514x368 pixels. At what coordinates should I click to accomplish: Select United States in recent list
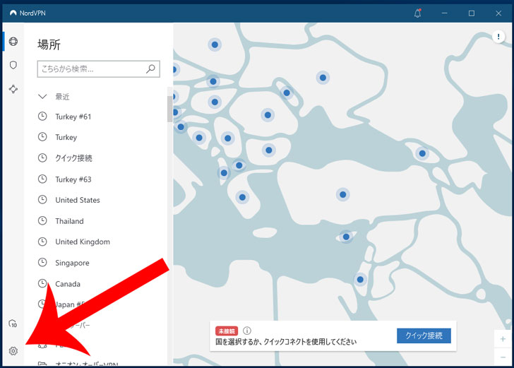tap(78, 200)
